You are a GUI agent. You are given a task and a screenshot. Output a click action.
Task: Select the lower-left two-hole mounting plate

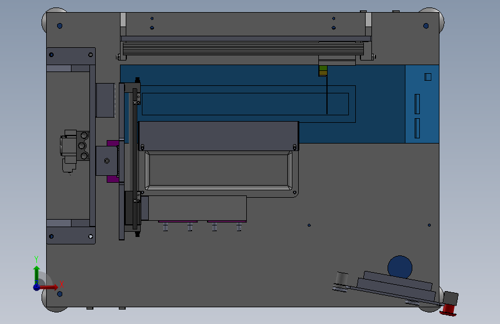point(71,235)
